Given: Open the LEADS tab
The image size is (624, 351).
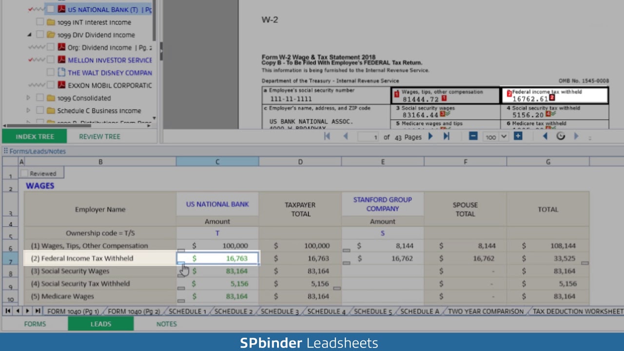Looking at the screenshot, I should (101, 324).
